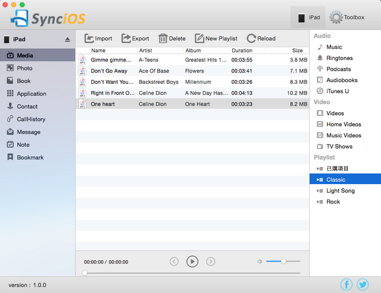Open the Application section
Screen dimensions: 381x293
coord(38,94)
